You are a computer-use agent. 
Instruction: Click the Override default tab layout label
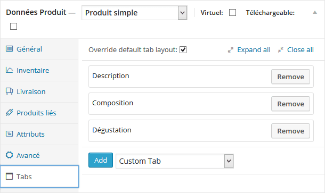pos(133,50)
